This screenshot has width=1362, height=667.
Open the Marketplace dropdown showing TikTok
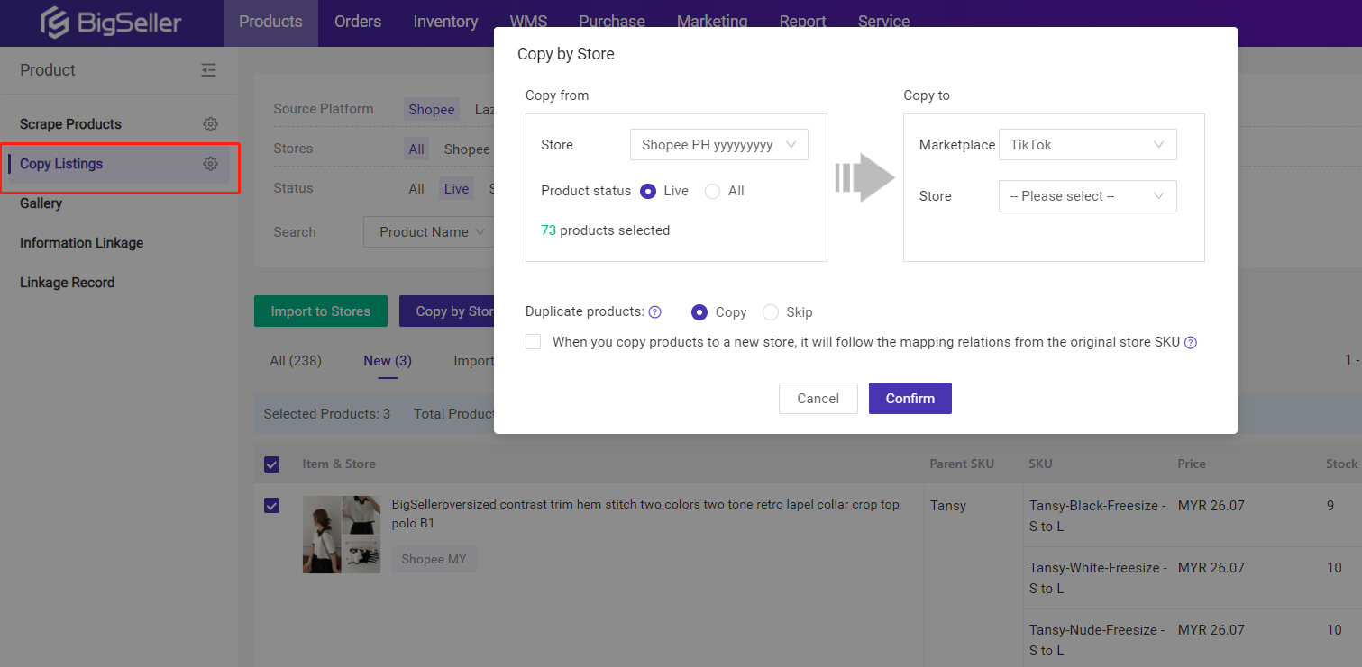coord(1087,144)
